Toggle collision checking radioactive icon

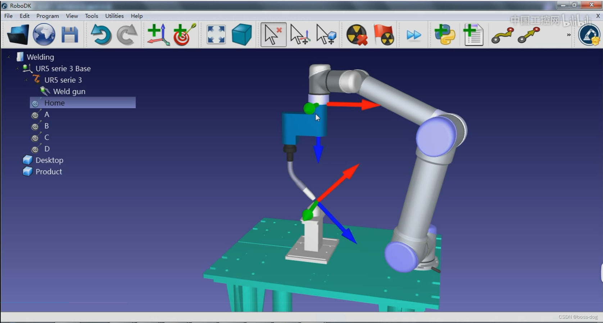pos(357,35)
